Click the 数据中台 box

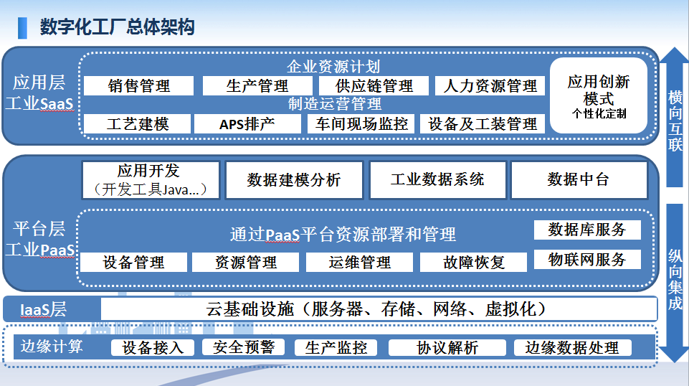[579, 179]
